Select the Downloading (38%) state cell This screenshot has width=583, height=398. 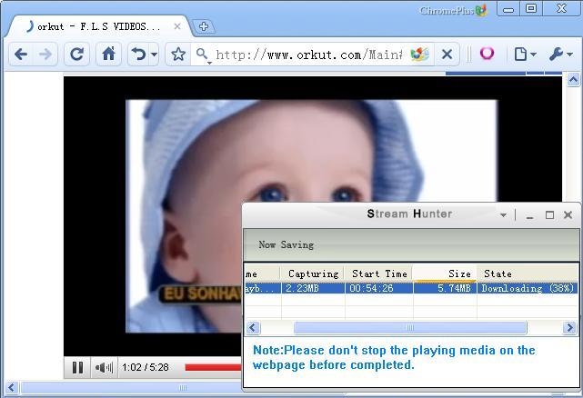point(528,288)
